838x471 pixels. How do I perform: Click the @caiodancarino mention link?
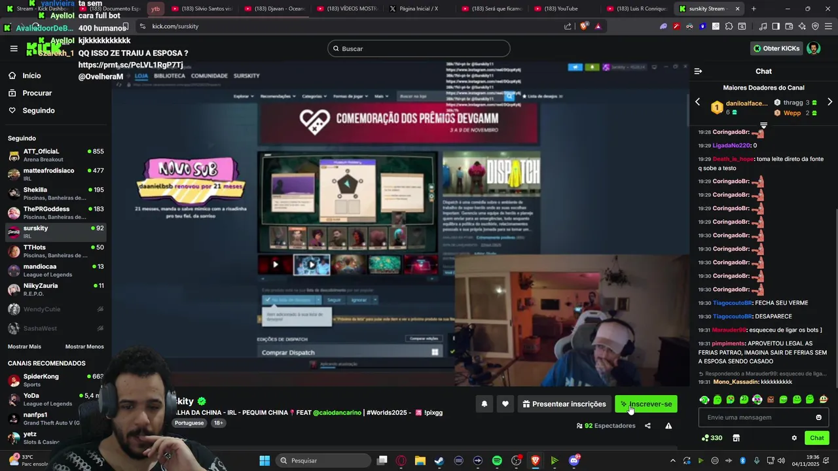click(337, 413)
